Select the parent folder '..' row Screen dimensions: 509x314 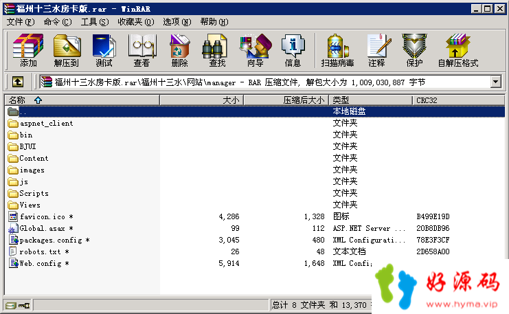(x=255, y=111)
